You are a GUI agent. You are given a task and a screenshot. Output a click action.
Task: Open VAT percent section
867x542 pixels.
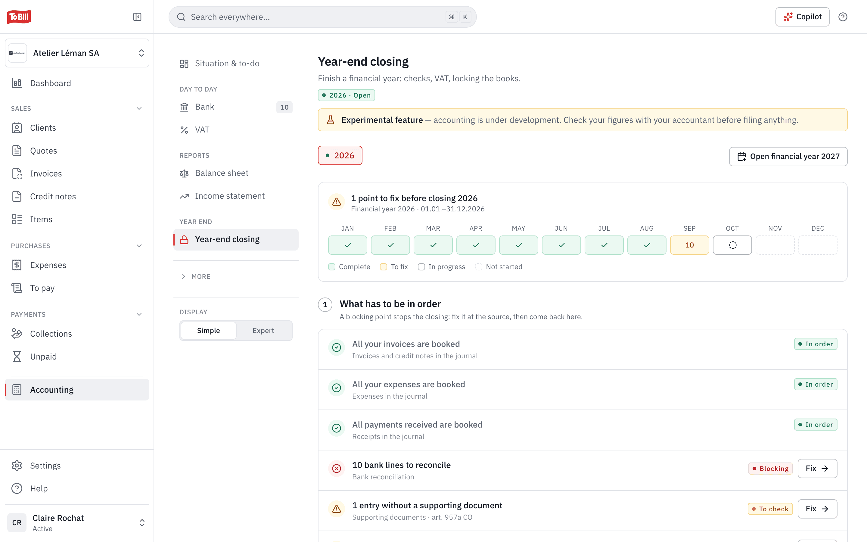click(236, 129)
